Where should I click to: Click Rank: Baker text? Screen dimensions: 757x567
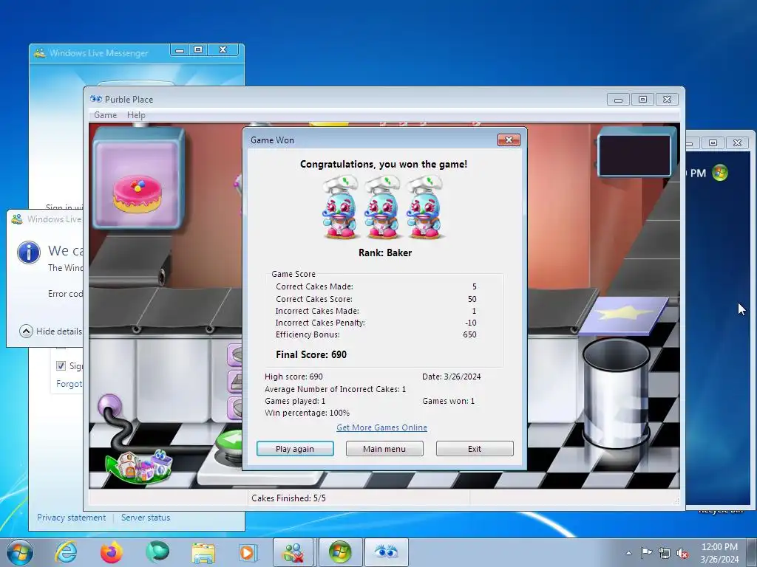pos(384,252)
